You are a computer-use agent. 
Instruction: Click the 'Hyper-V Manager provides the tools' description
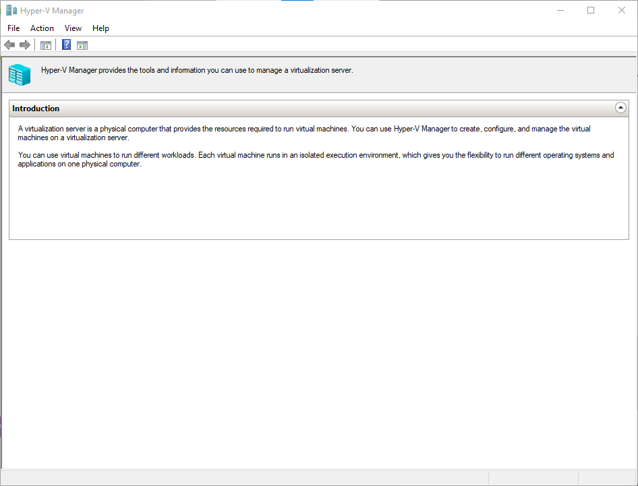197,70
